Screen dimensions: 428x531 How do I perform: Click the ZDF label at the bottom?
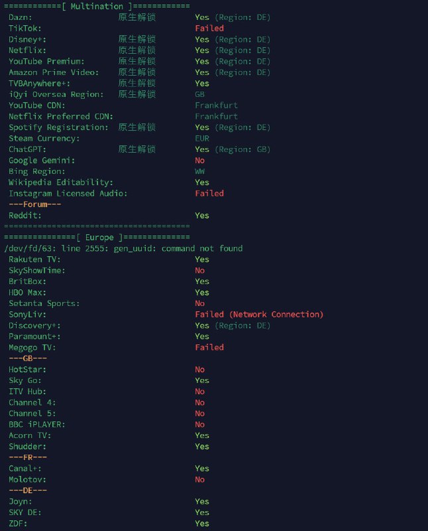tap(19, 524)
